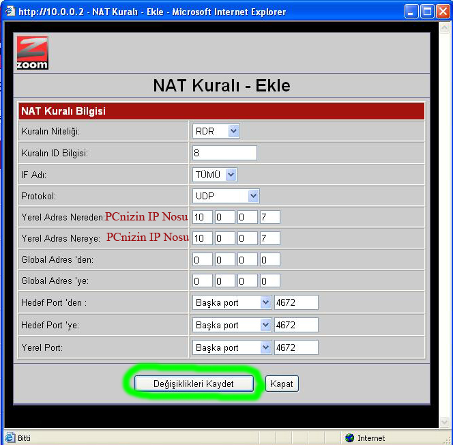Open the Hedef Port 'ye Başka port dropdown
This screenshot has height=445, width=453.
(232, 325)
